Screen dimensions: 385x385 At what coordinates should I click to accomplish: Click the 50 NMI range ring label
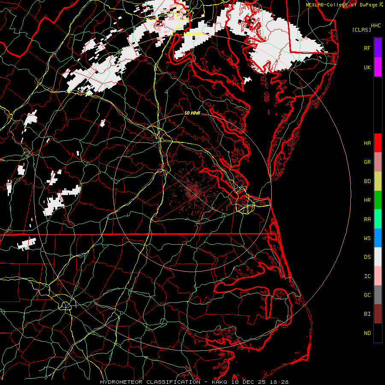(x=192, y=113)
